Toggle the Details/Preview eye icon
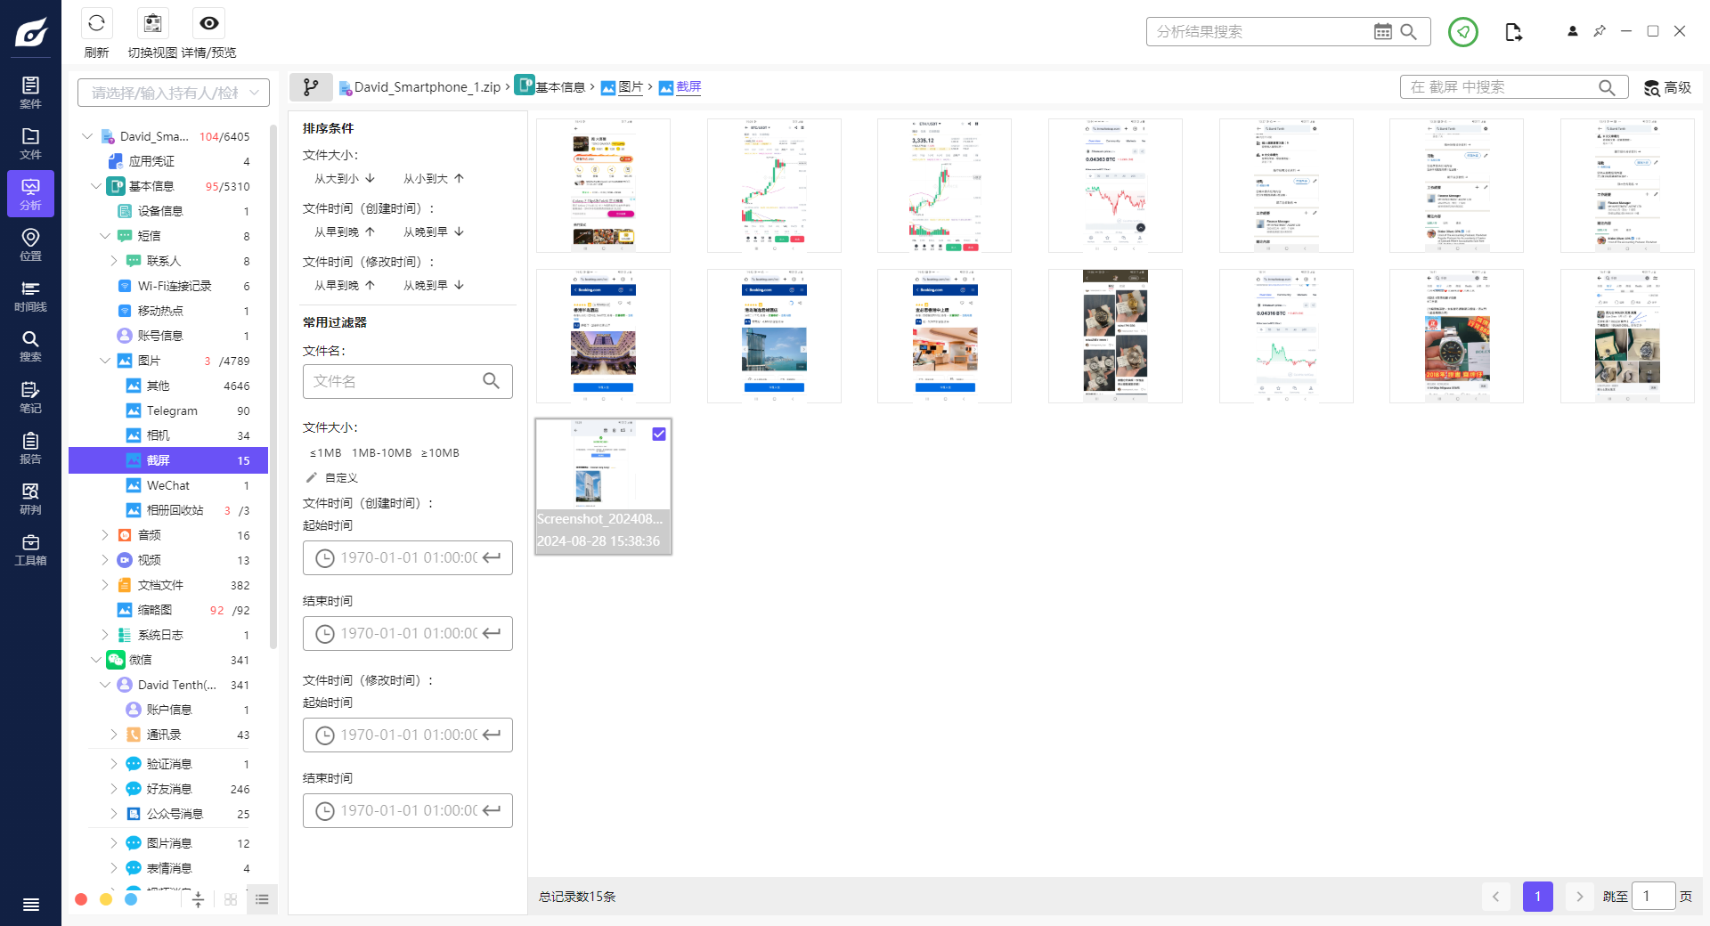Image resolution: width=1710 pixels, height=926 pixels. point(209,24)
